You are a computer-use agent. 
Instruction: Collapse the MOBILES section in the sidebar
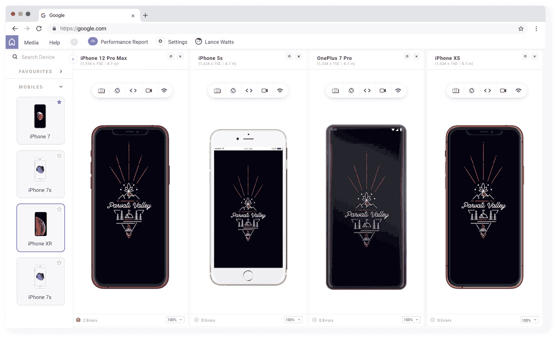pos(61,87)
